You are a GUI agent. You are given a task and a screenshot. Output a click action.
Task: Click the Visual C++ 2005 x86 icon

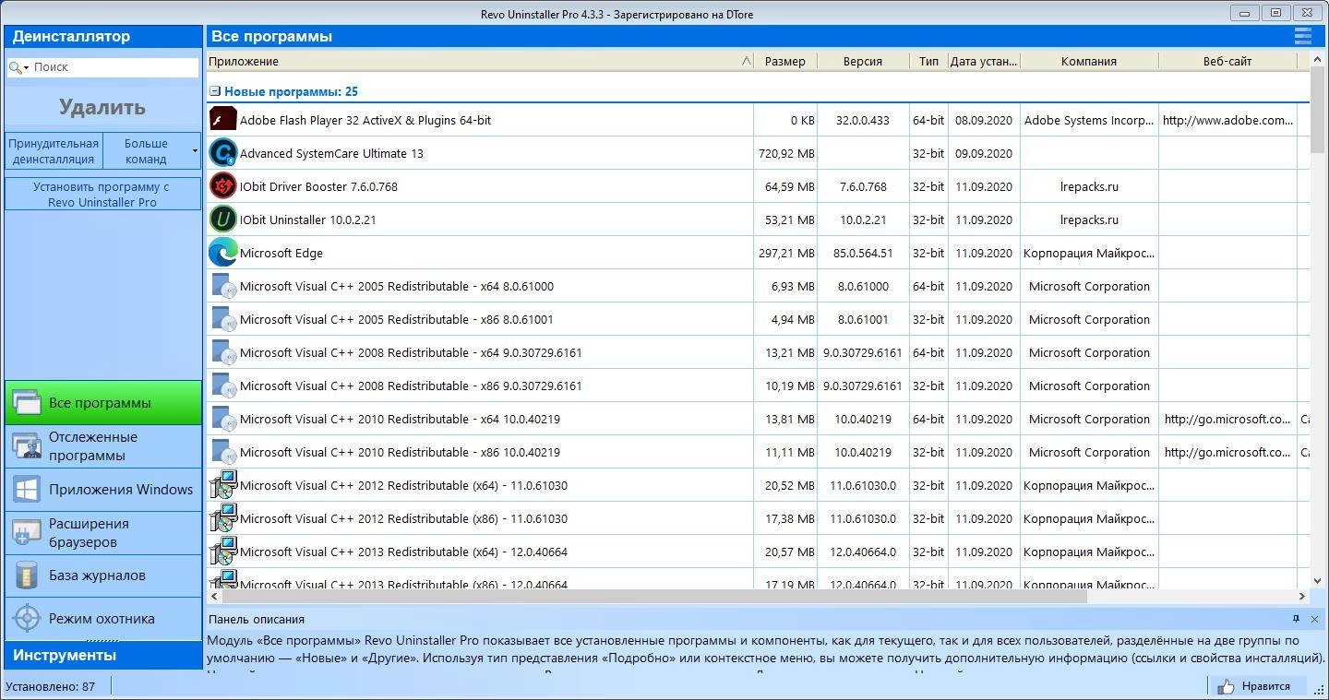point(223,319)
